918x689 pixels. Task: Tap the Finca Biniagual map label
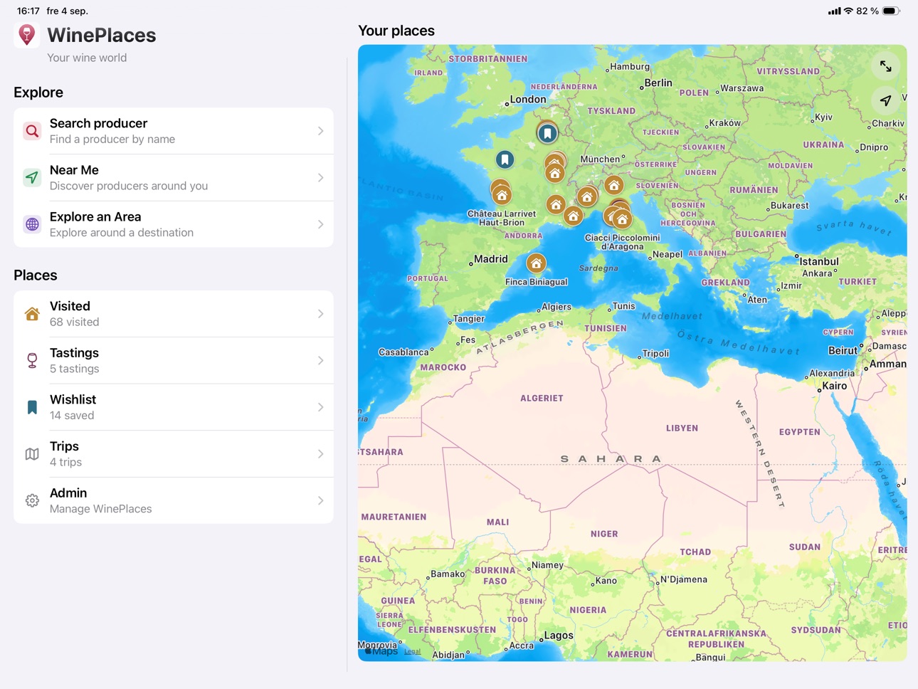(537, 282)
